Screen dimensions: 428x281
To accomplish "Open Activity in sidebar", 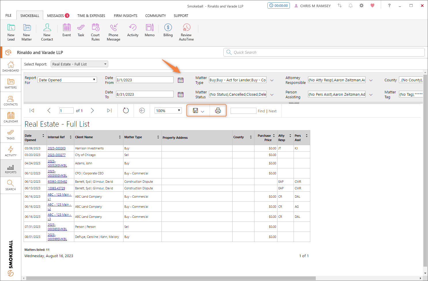I will (11, 151).
